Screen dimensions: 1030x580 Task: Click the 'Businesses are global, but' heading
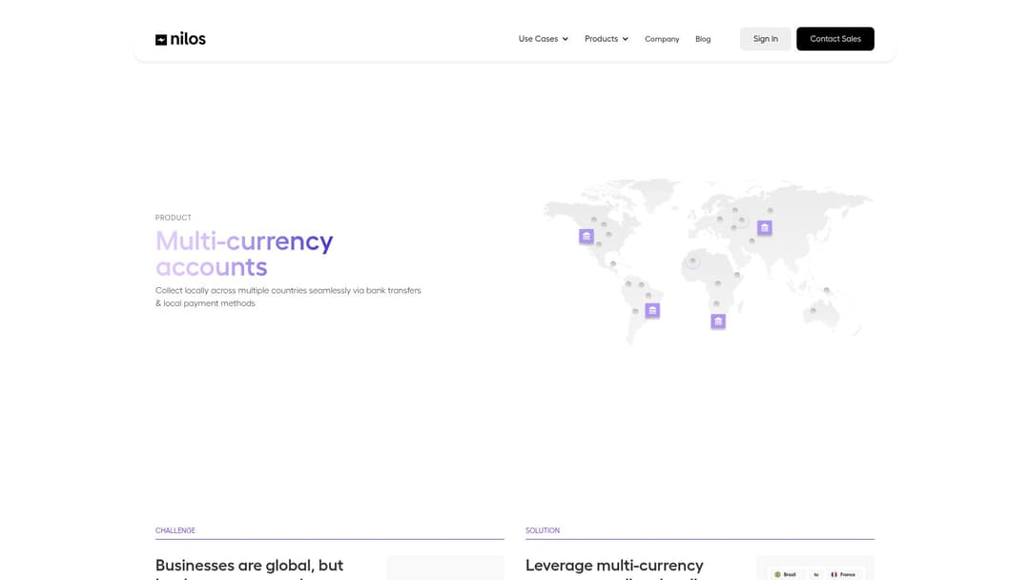pos(250,565)
